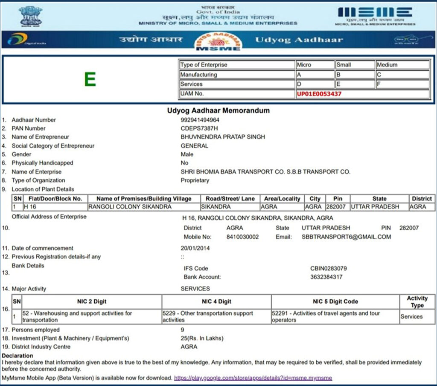Select bank account number 3632384317
This screenshot has height=386, width=437.
(326, 277)
